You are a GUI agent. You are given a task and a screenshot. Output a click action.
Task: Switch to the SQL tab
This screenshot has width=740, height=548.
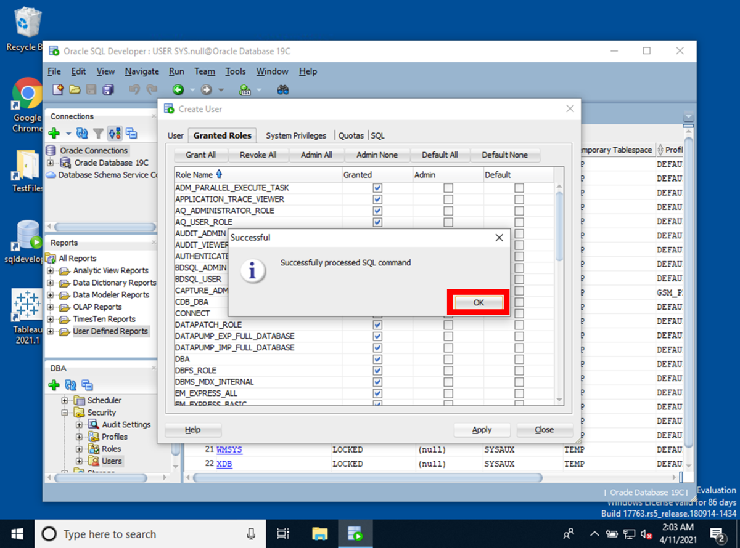(x=377, y=135)
